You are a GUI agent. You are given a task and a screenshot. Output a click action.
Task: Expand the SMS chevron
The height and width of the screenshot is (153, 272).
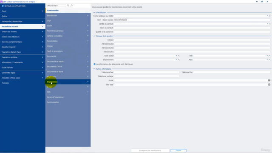(88, 92)
